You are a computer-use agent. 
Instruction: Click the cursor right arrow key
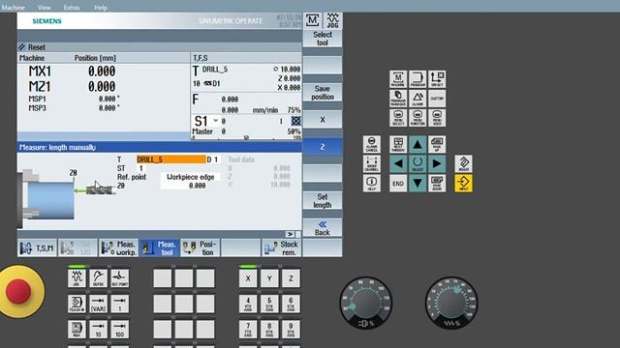point(437,163)
